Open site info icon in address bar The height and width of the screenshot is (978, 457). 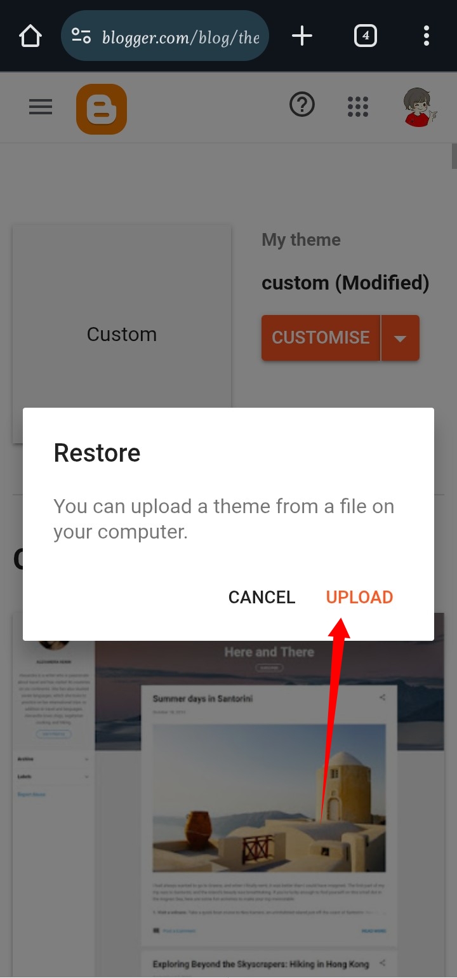(81, 36)
